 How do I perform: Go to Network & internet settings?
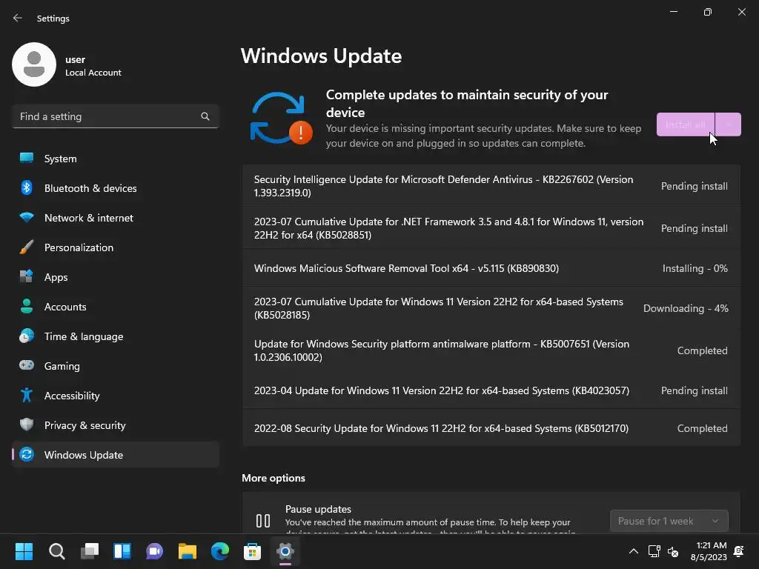pyautogui.click(x=115, y=218)
